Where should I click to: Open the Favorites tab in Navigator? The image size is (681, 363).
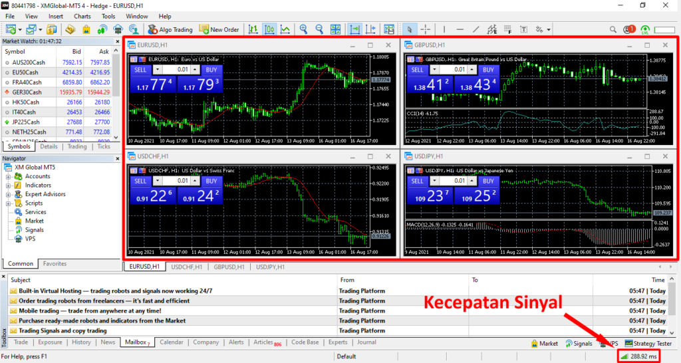coord(55,263)
